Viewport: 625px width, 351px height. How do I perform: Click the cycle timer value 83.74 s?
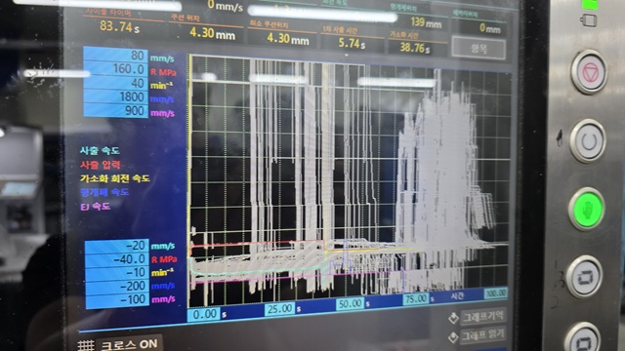pyautogui.click(x=119, y=26)
